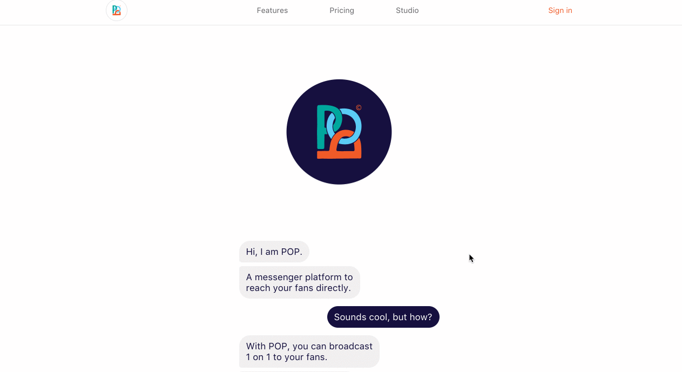Go to the Pricing section
682x372 pixels.
(342, 10)
